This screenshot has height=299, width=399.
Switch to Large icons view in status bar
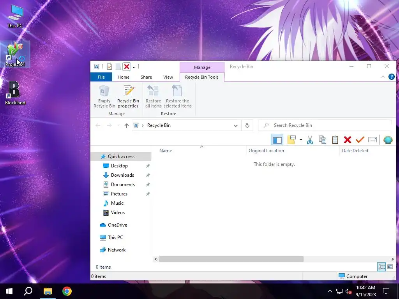(390, 267)
